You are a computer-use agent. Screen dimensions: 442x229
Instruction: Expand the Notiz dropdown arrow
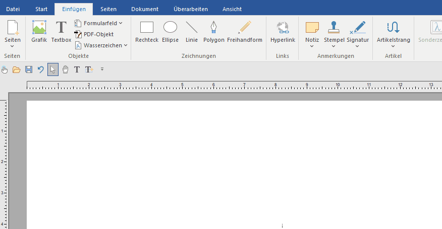point(312,46)
